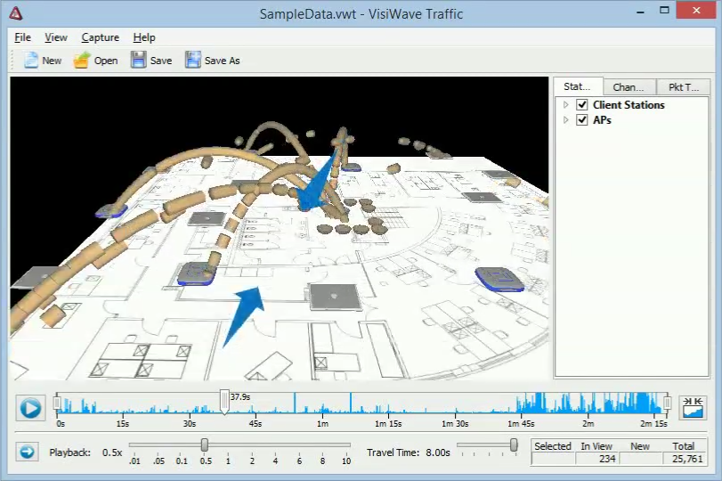Toggle the APs checkbox
The image size is (722, 481).
click(x=582, y=119)
